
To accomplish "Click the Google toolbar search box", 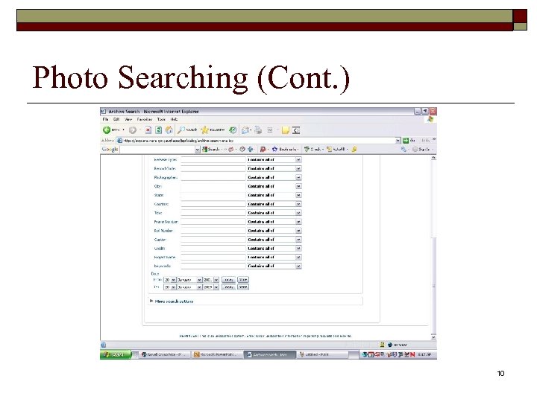I will point(157,150).
